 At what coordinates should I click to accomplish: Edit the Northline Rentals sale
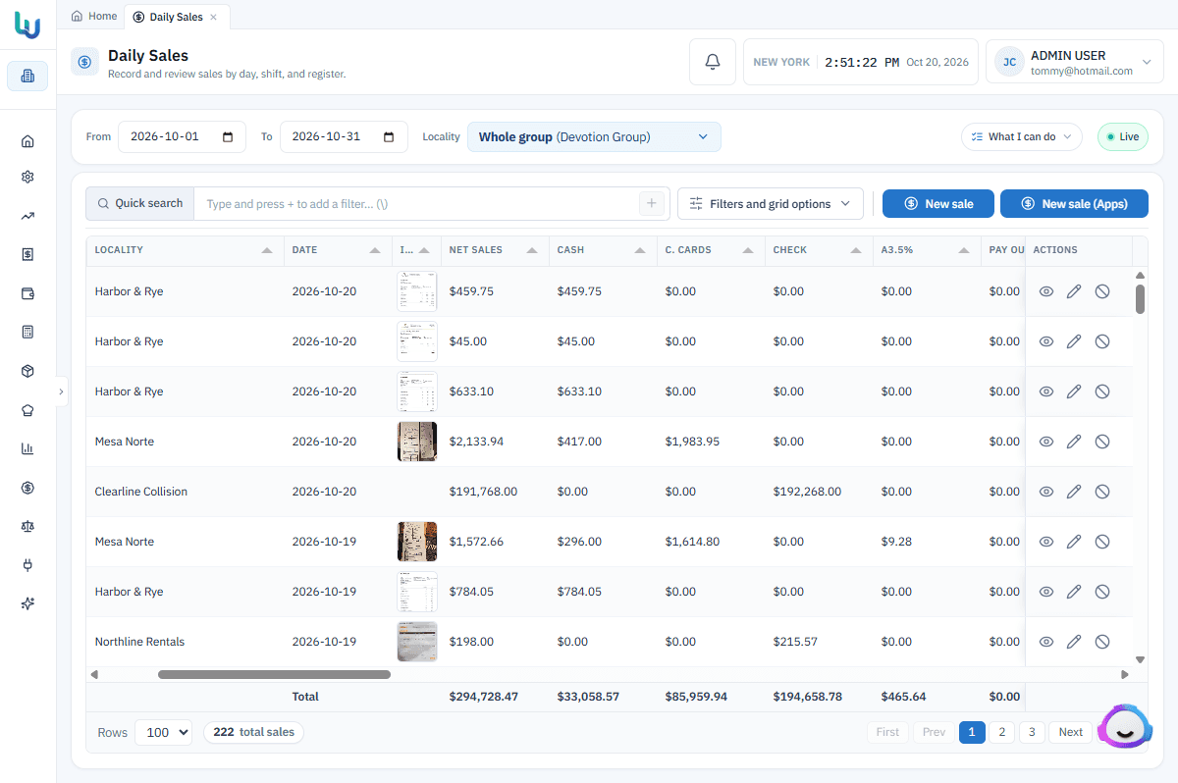click(x=1074, y=642)
